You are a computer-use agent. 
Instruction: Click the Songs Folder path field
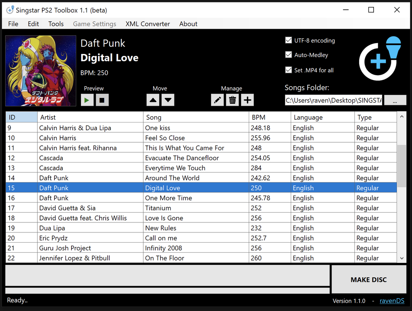(333, 100)
